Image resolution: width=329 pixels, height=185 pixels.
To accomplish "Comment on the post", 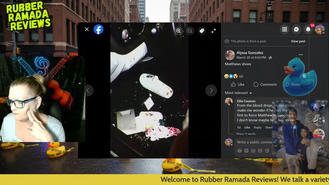I will pos(265,84).
